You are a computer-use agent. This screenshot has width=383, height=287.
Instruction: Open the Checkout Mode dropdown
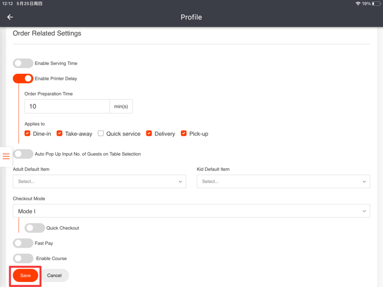(191, 211)
